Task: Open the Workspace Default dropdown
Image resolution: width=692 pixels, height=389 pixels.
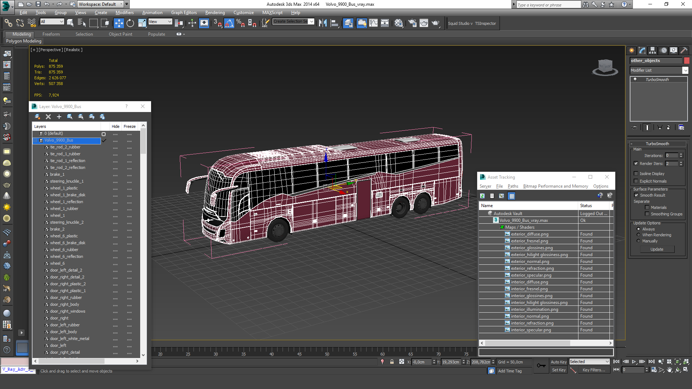Action: 100,4
